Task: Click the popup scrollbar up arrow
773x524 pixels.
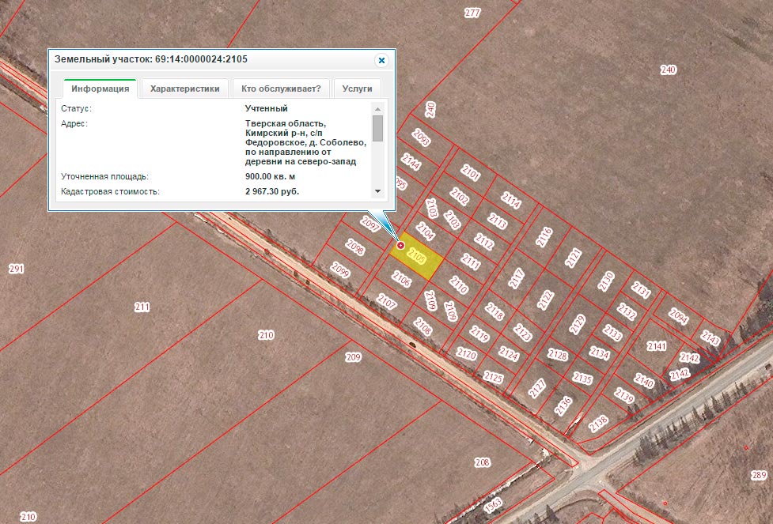Action: (x=377, y=109)
